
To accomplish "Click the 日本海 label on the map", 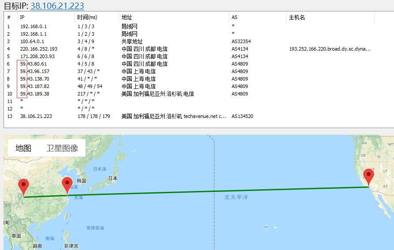I will [x=100, y=169].
